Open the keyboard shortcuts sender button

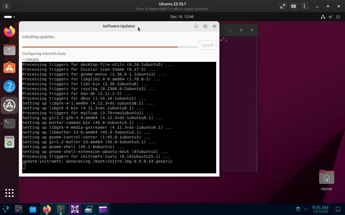(x=294, y=6)
